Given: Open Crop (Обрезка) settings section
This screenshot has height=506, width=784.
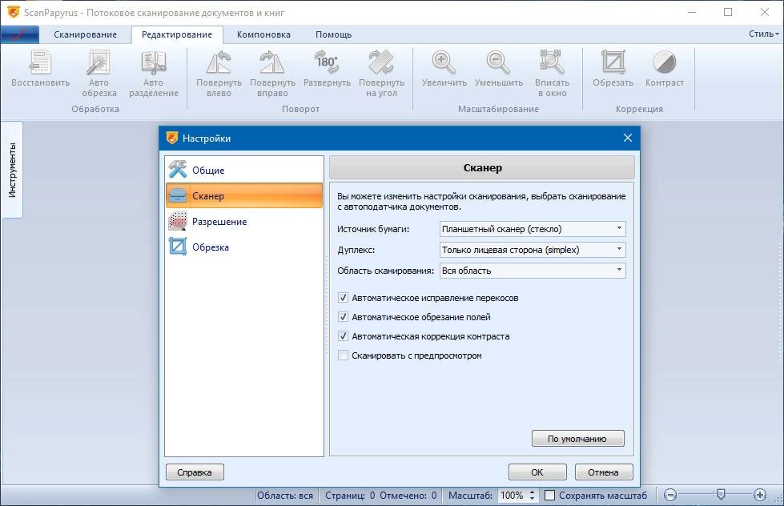Looking at the screenshot, I should 244,247.
